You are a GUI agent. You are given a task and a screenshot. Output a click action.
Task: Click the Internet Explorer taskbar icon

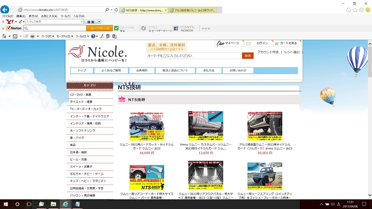(64, 204)
